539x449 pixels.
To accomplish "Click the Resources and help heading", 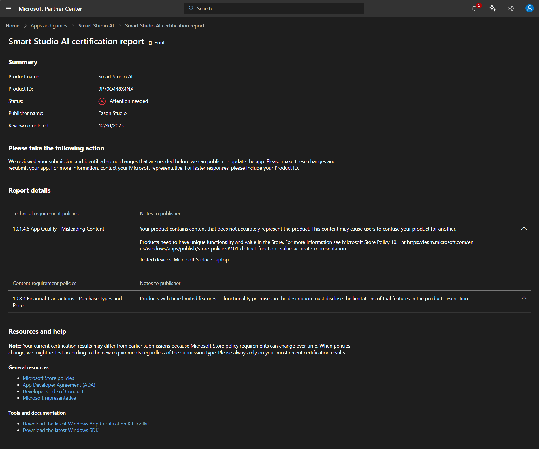I will point(37,331).
